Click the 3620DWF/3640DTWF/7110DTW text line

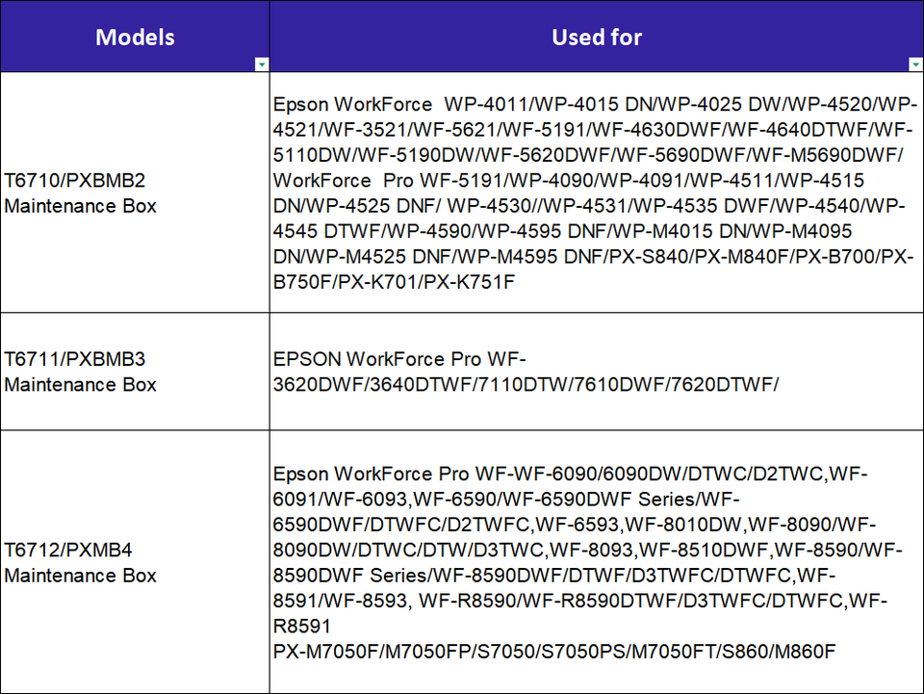pyautogui.click(x=526, y=385)
